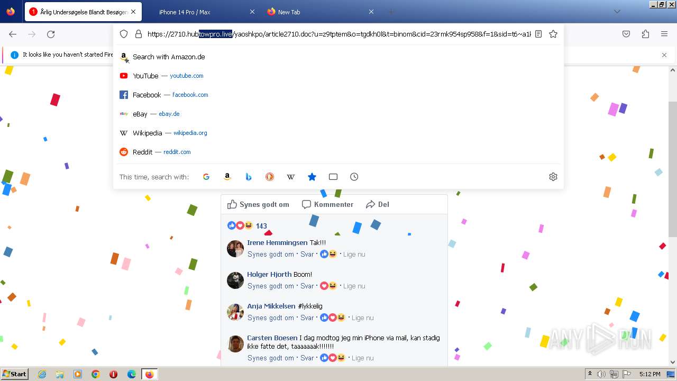Viewport: 677px width, 381px height.
Task: Click the padlock site information icon
Action: (139, 34)
